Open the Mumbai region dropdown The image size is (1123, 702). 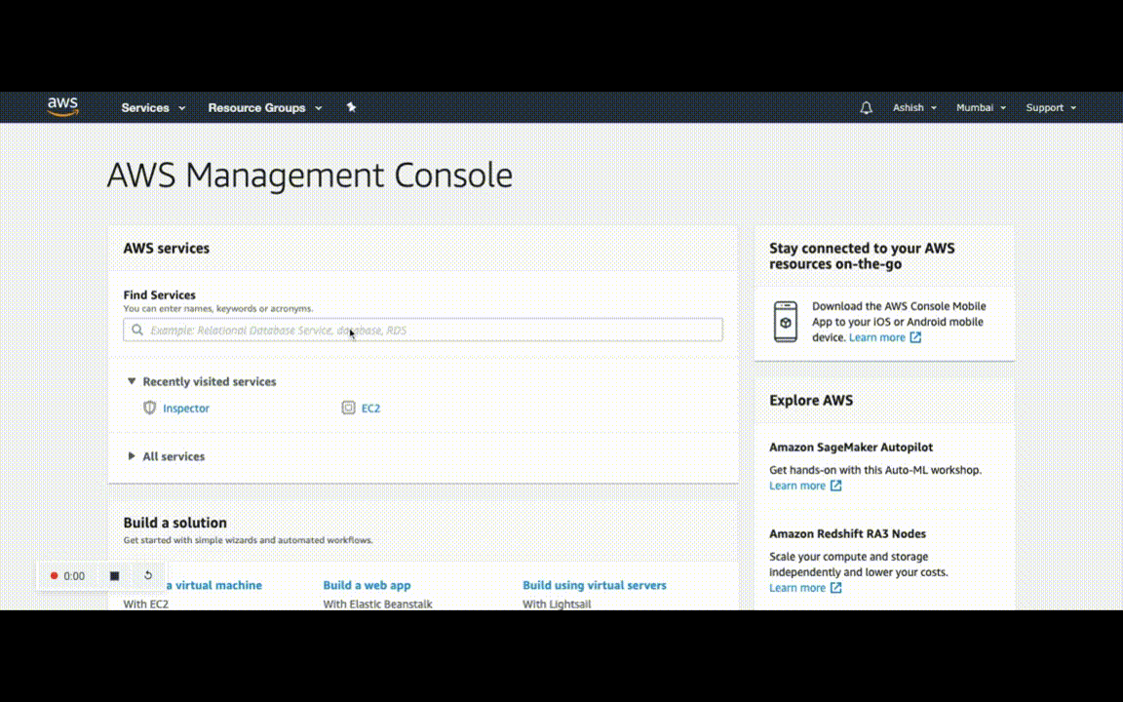(981, 107)
